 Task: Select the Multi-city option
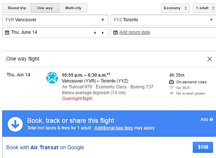pos(73,8)
